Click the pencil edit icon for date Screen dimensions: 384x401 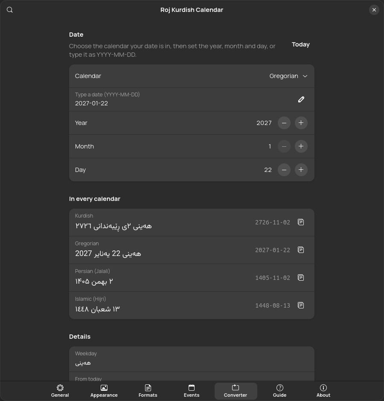[x=301, y=99]
